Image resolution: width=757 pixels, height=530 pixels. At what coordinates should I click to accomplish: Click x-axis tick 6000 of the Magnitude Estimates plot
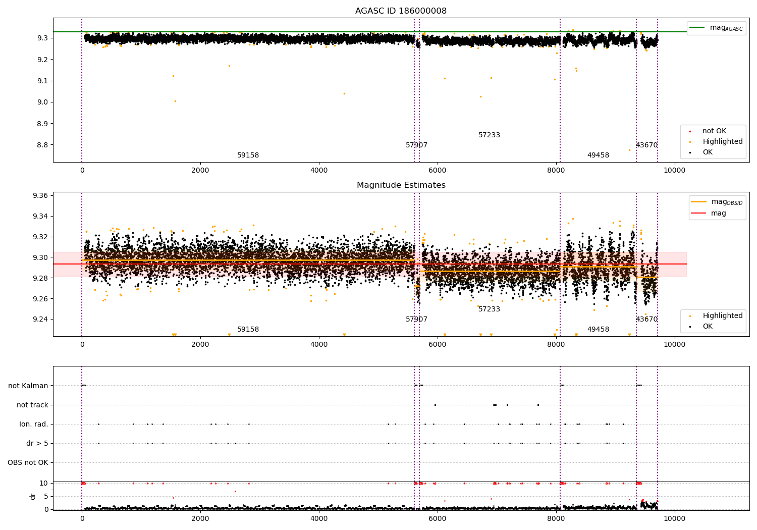tap(438, 344)
